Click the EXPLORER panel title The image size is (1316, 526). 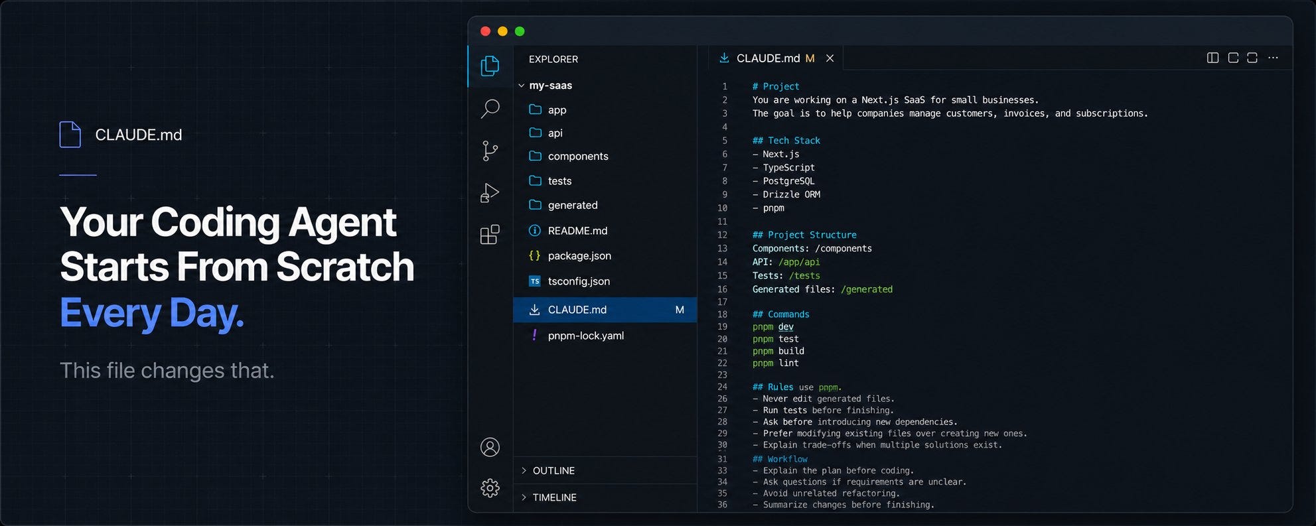point(553,59)
